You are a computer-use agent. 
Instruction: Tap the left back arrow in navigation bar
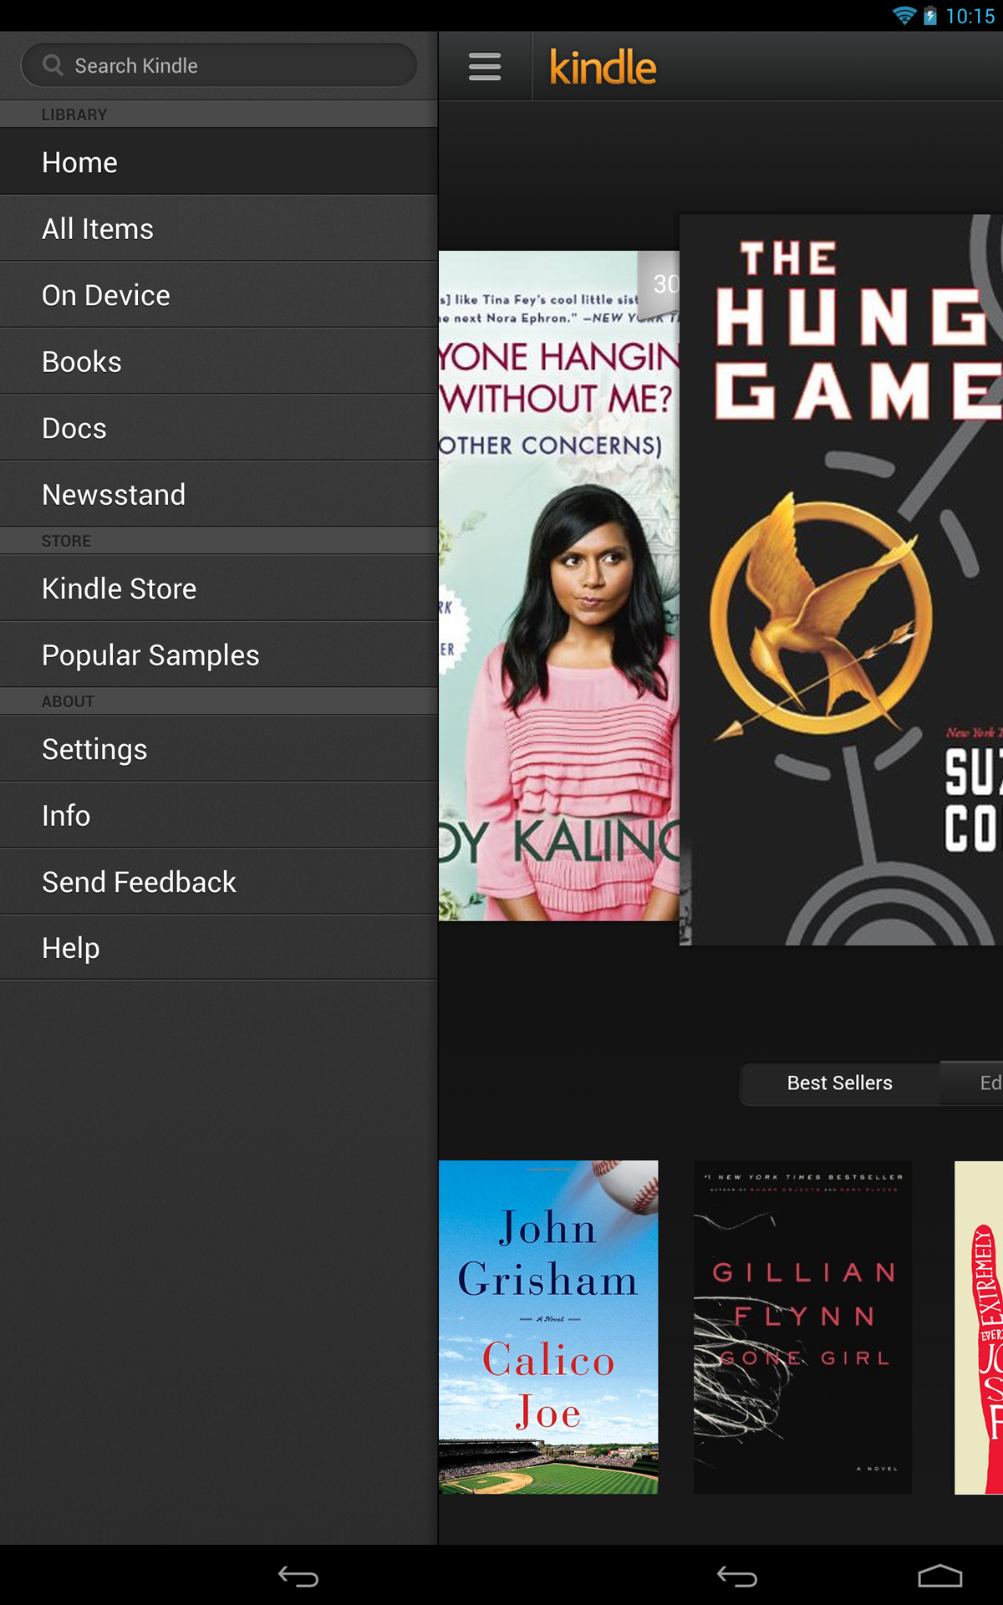(x=298, y=1577)
